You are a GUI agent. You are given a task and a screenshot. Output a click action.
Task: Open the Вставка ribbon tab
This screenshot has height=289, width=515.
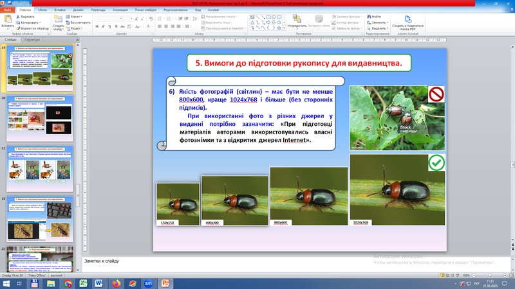[x=60, y=10]
